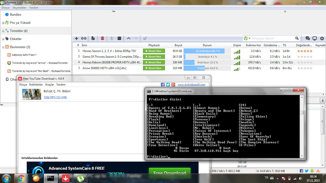This screenshot has height=183, width=326.
Task: Click the Arrow S04E05 44.8% progress bar
Action: coord(207,68)
